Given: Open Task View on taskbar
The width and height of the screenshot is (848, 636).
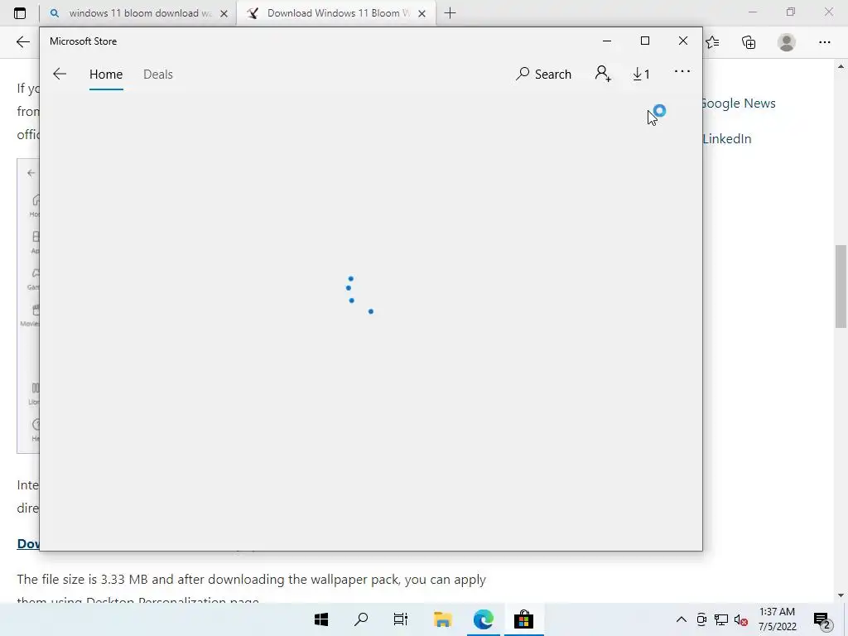Looking at the screenshot, I should [x=401, y=619].
